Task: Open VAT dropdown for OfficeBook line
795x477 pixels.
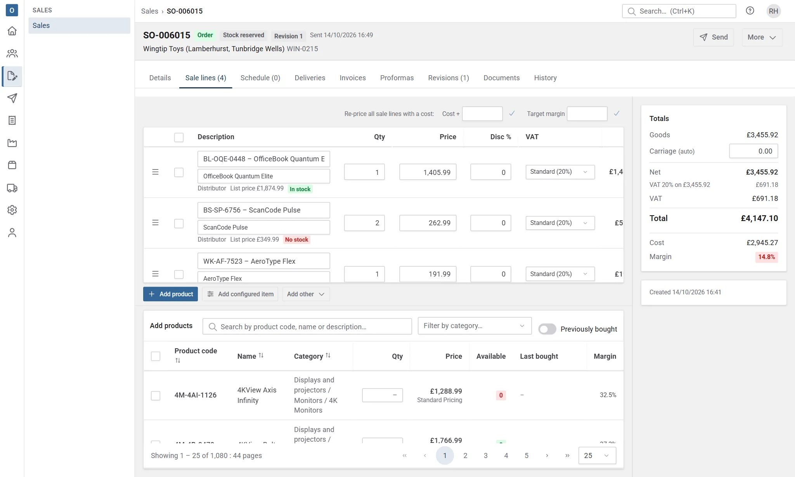Action: click(560, 172)
